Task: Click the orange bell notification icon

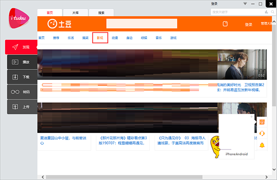Action: click(x=262, y=145)
